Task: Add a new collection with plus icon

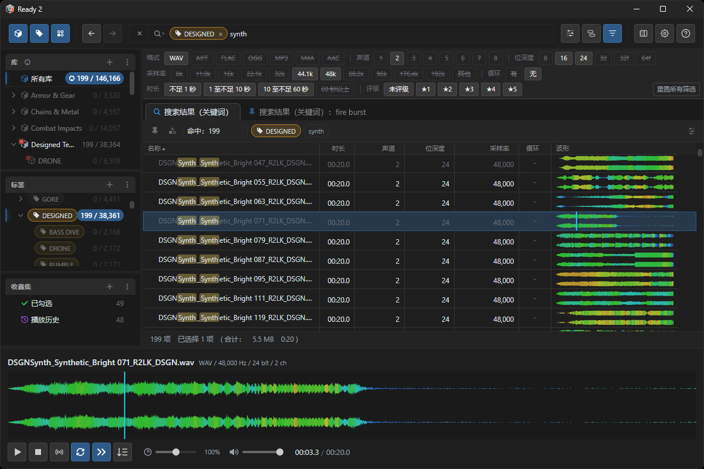Action: tap(110, 287)
